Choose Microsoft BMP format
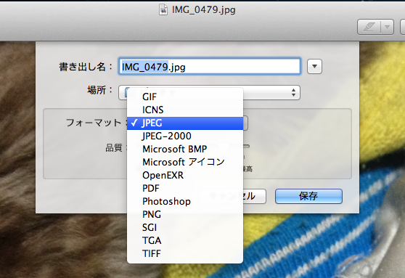Image resolution: width=405 pixels, height=278 pixels. (185, 149)
